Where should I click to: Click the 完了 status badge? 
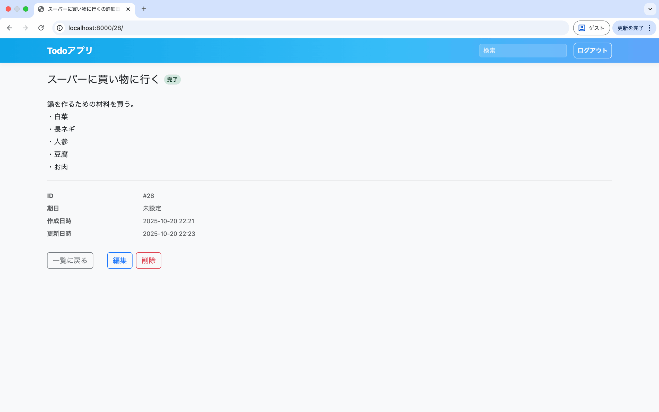tap(172, 80)
